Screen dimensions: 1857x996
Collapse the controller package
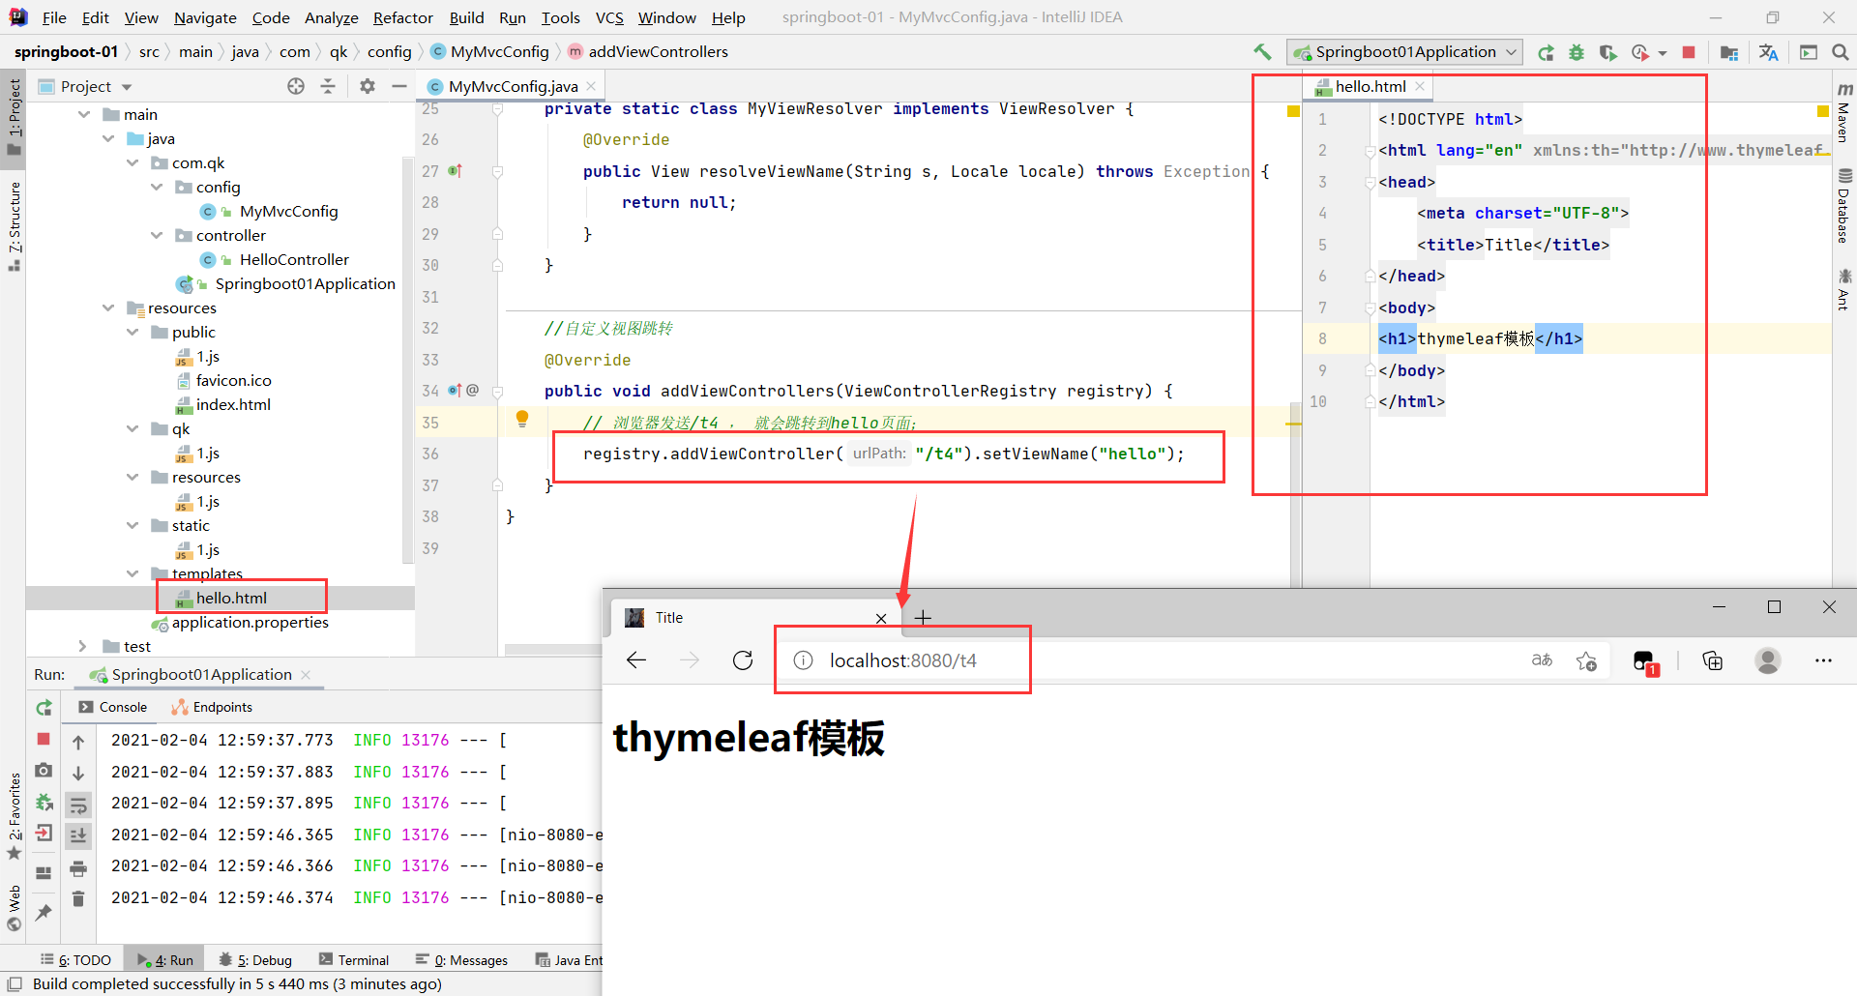pos(157,235)
